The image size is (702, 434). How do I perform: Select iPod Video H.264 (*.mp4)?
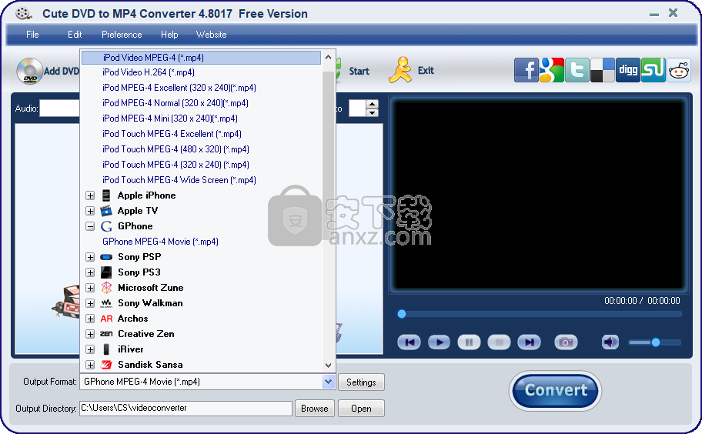tap(149, 72)
